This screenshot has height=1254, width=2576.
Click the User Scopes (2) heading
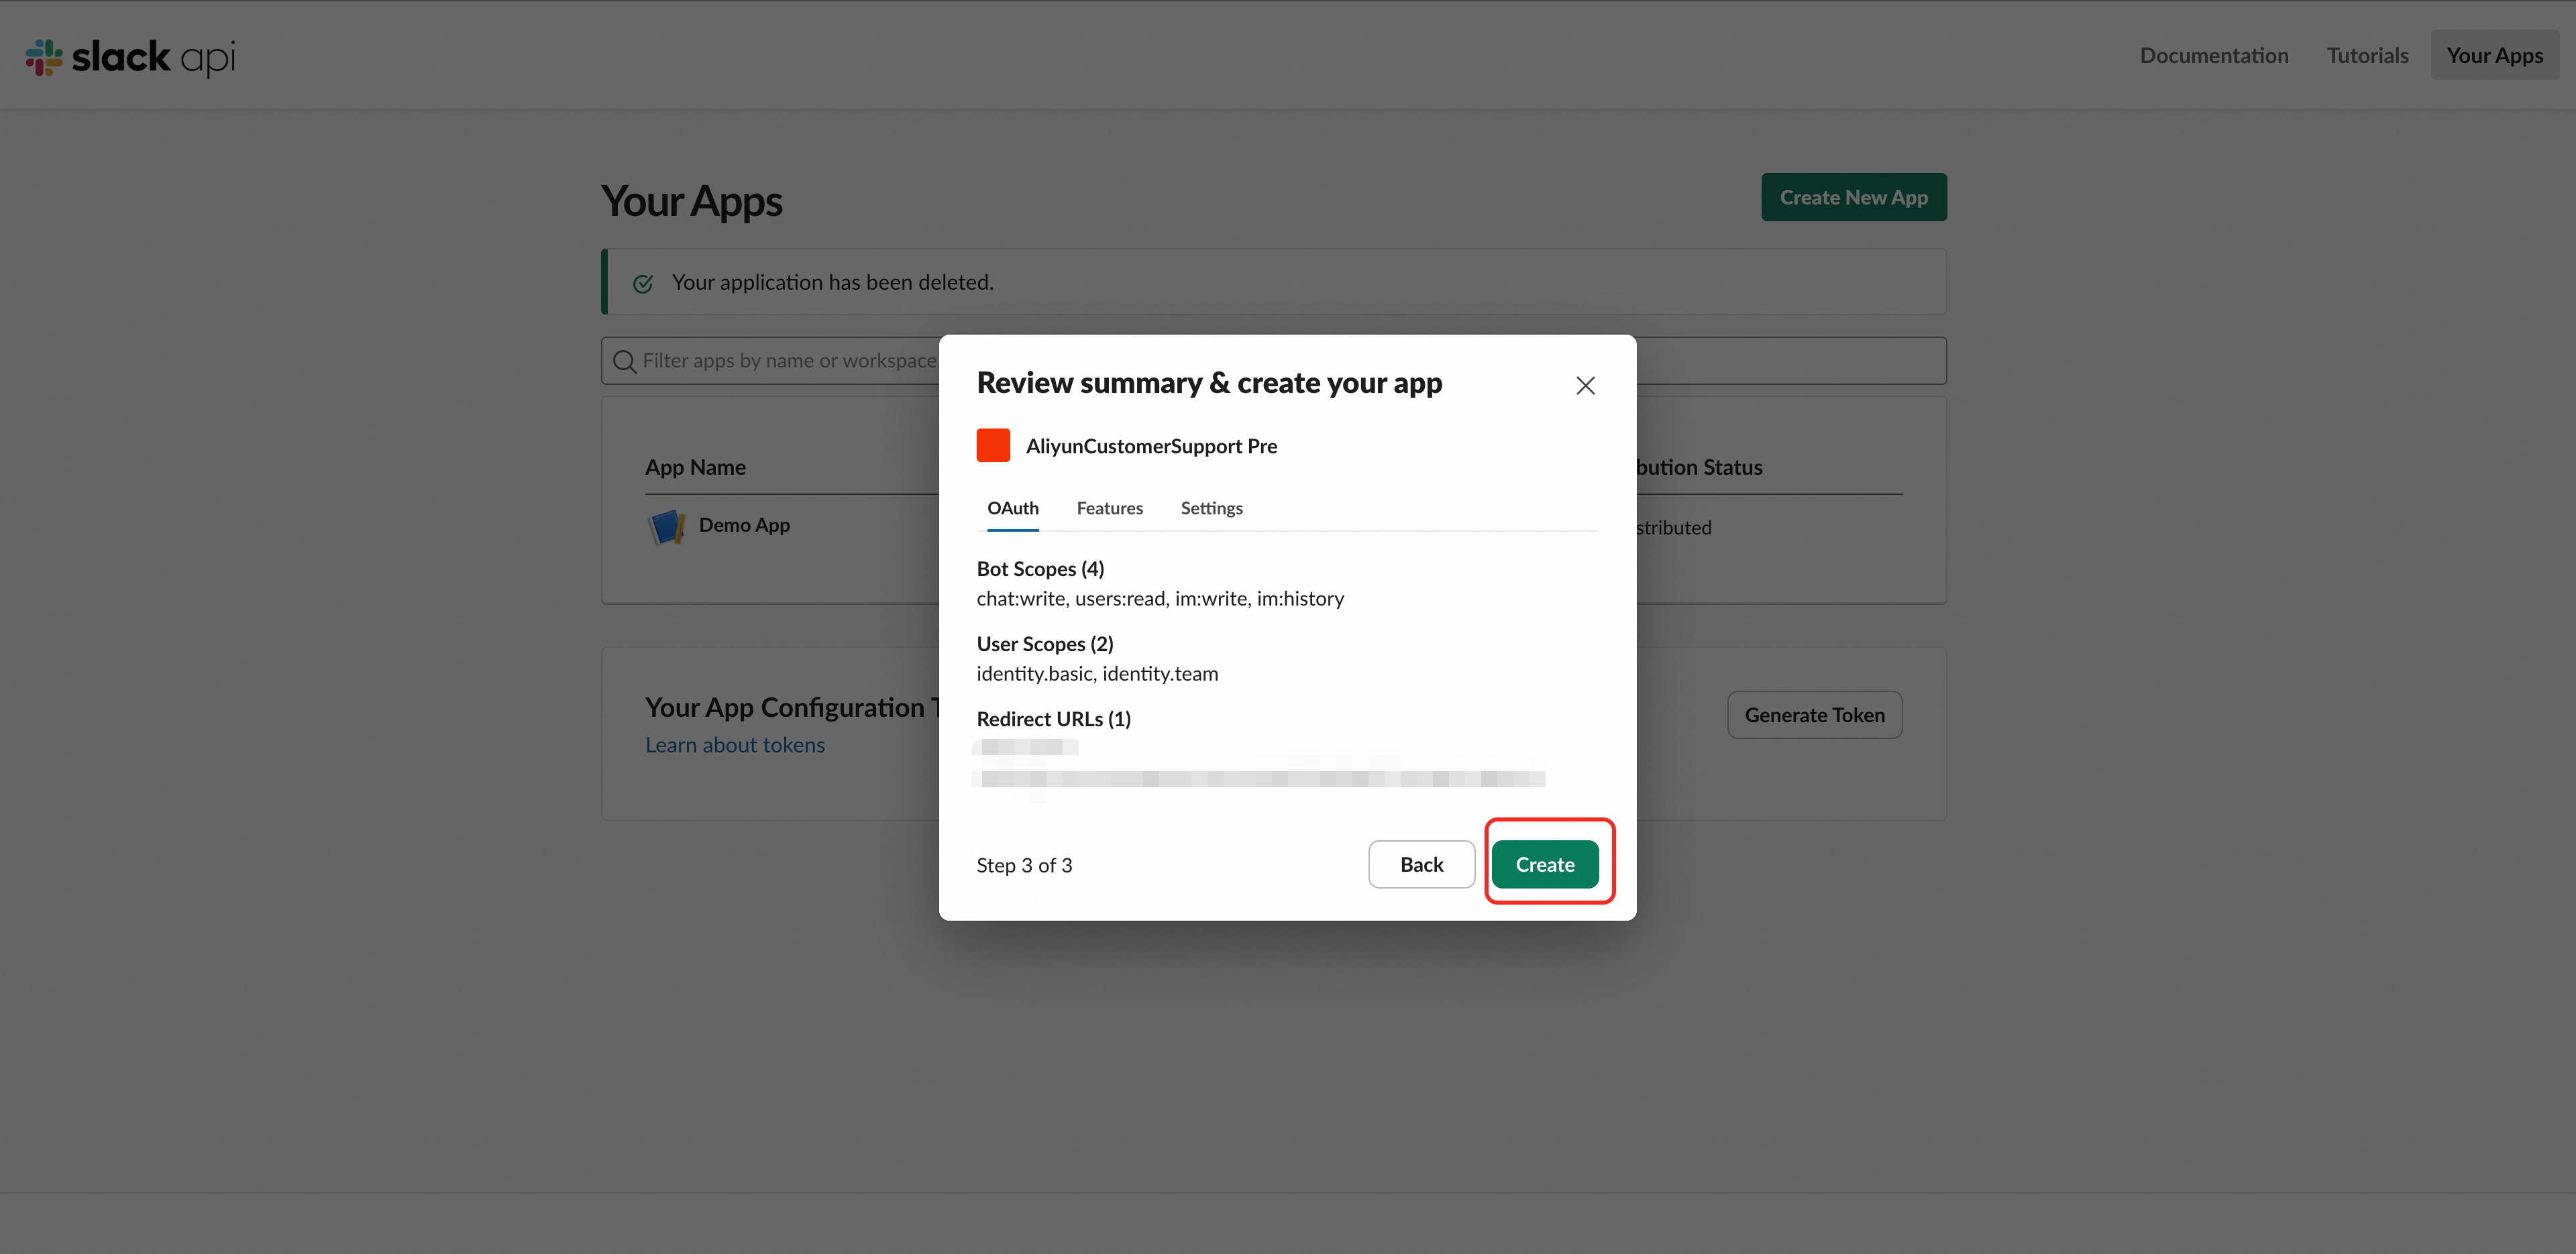(1045, 644)
